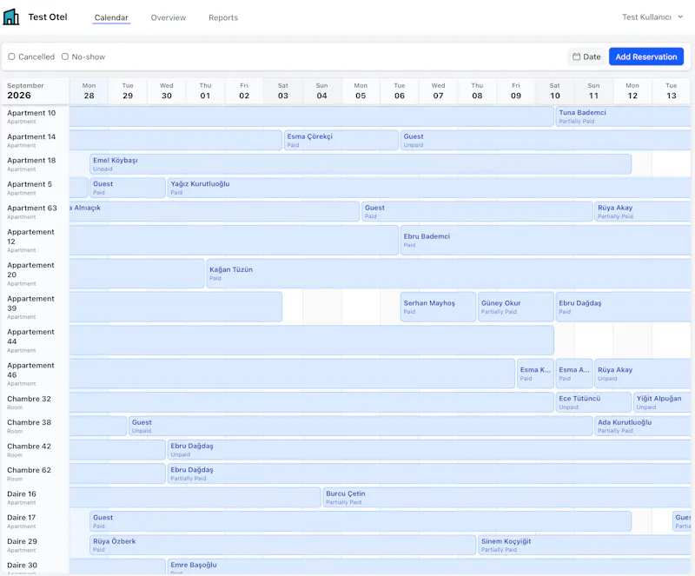Select Sinem Koçyiğit's reservation block

585,546
